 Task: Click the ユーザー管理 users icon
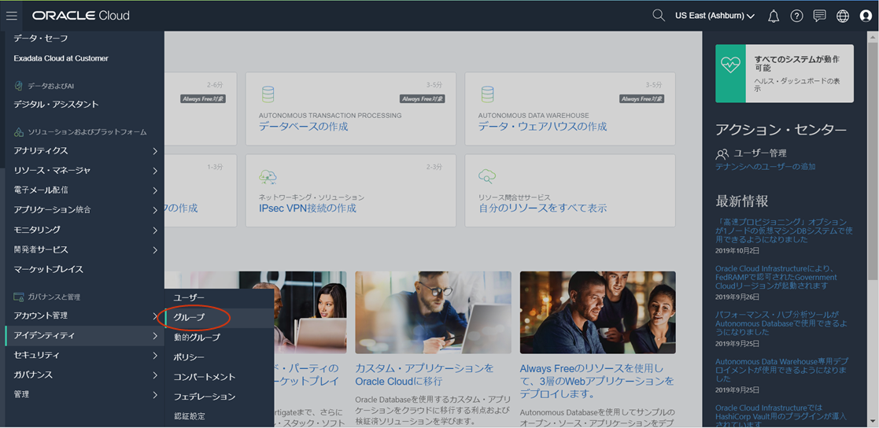[722, 153]
